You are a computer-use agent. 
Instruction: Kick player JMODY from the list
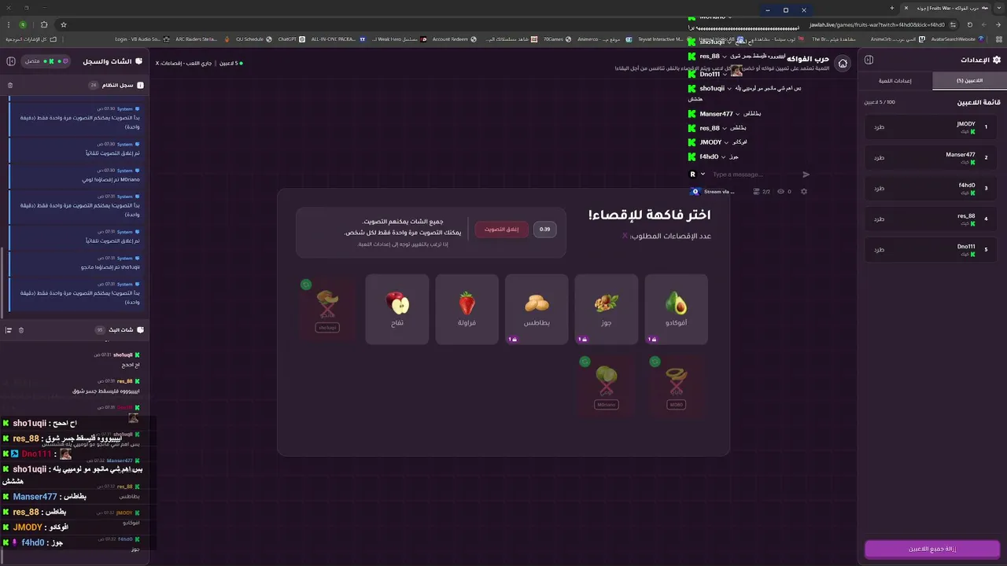879,127
